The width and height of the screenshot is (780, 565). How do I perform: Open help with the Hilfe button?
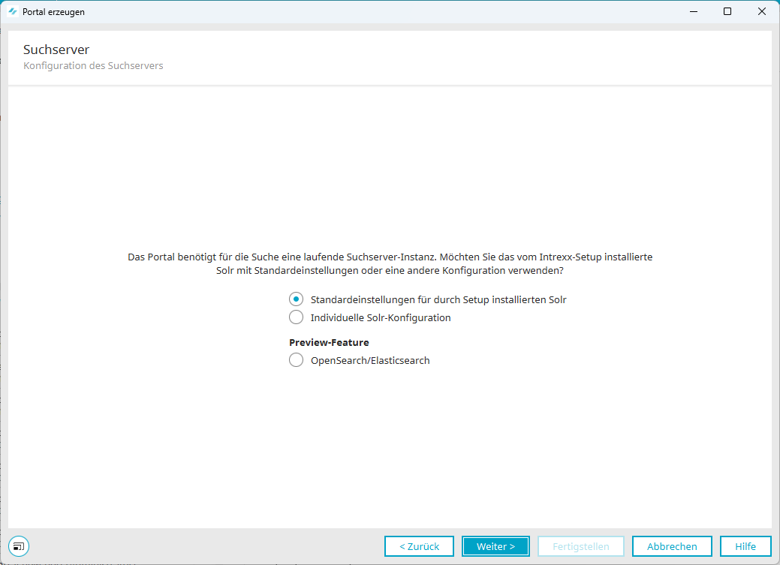click(x=745, y=546)
